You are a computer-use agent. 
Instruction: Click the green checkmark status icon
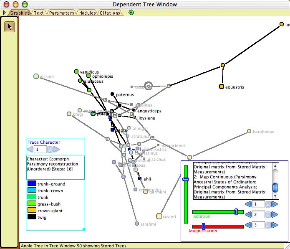(131, 13)
